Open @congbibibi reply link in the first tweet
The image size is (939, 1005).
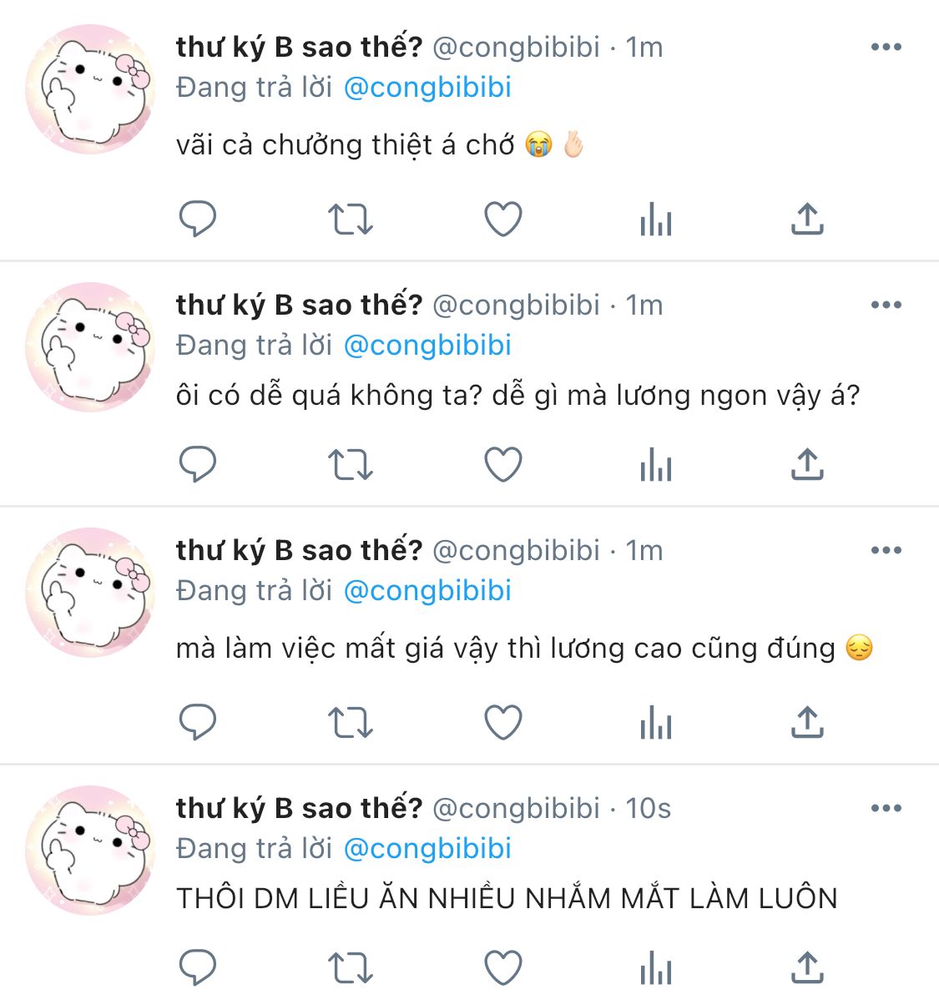pos(427,88)
